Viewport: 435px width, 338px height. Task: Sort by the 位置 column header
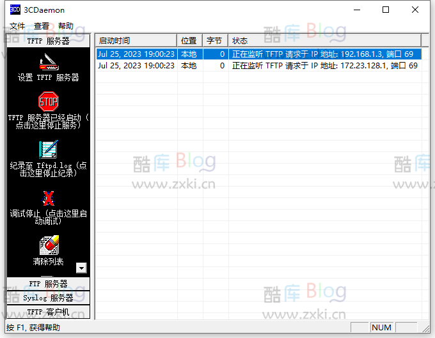190,41
